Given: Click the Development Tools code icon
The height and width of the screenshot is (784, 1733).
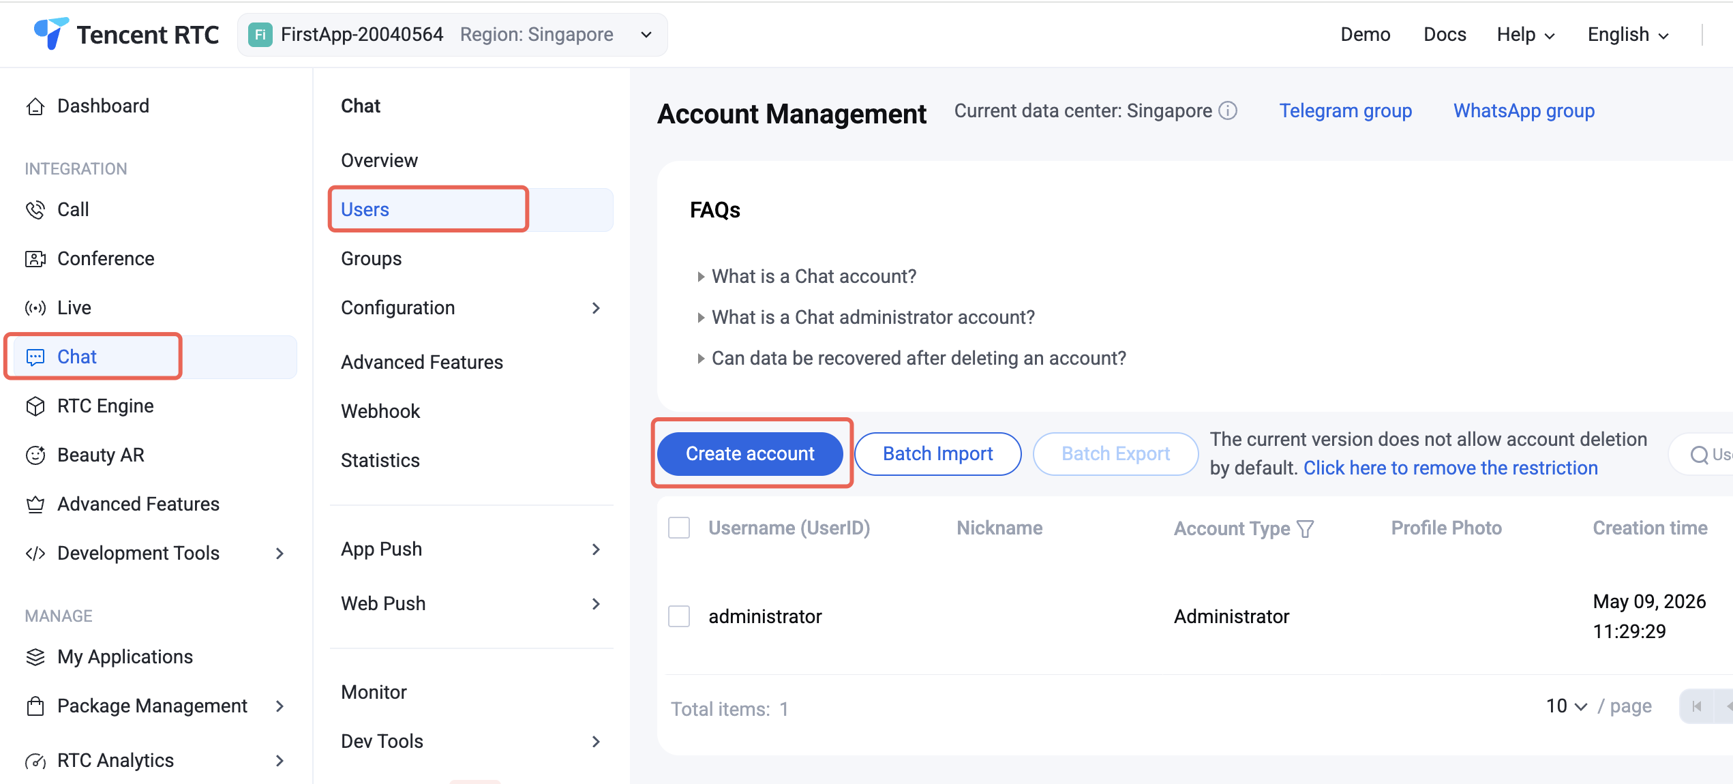Looking at the screenshot, I should 35,554.
